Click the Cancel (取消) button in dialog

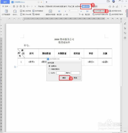(76, 78)
